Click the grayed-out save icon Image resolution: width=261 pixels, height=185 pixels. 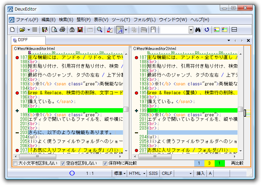[x=35, y=30]
